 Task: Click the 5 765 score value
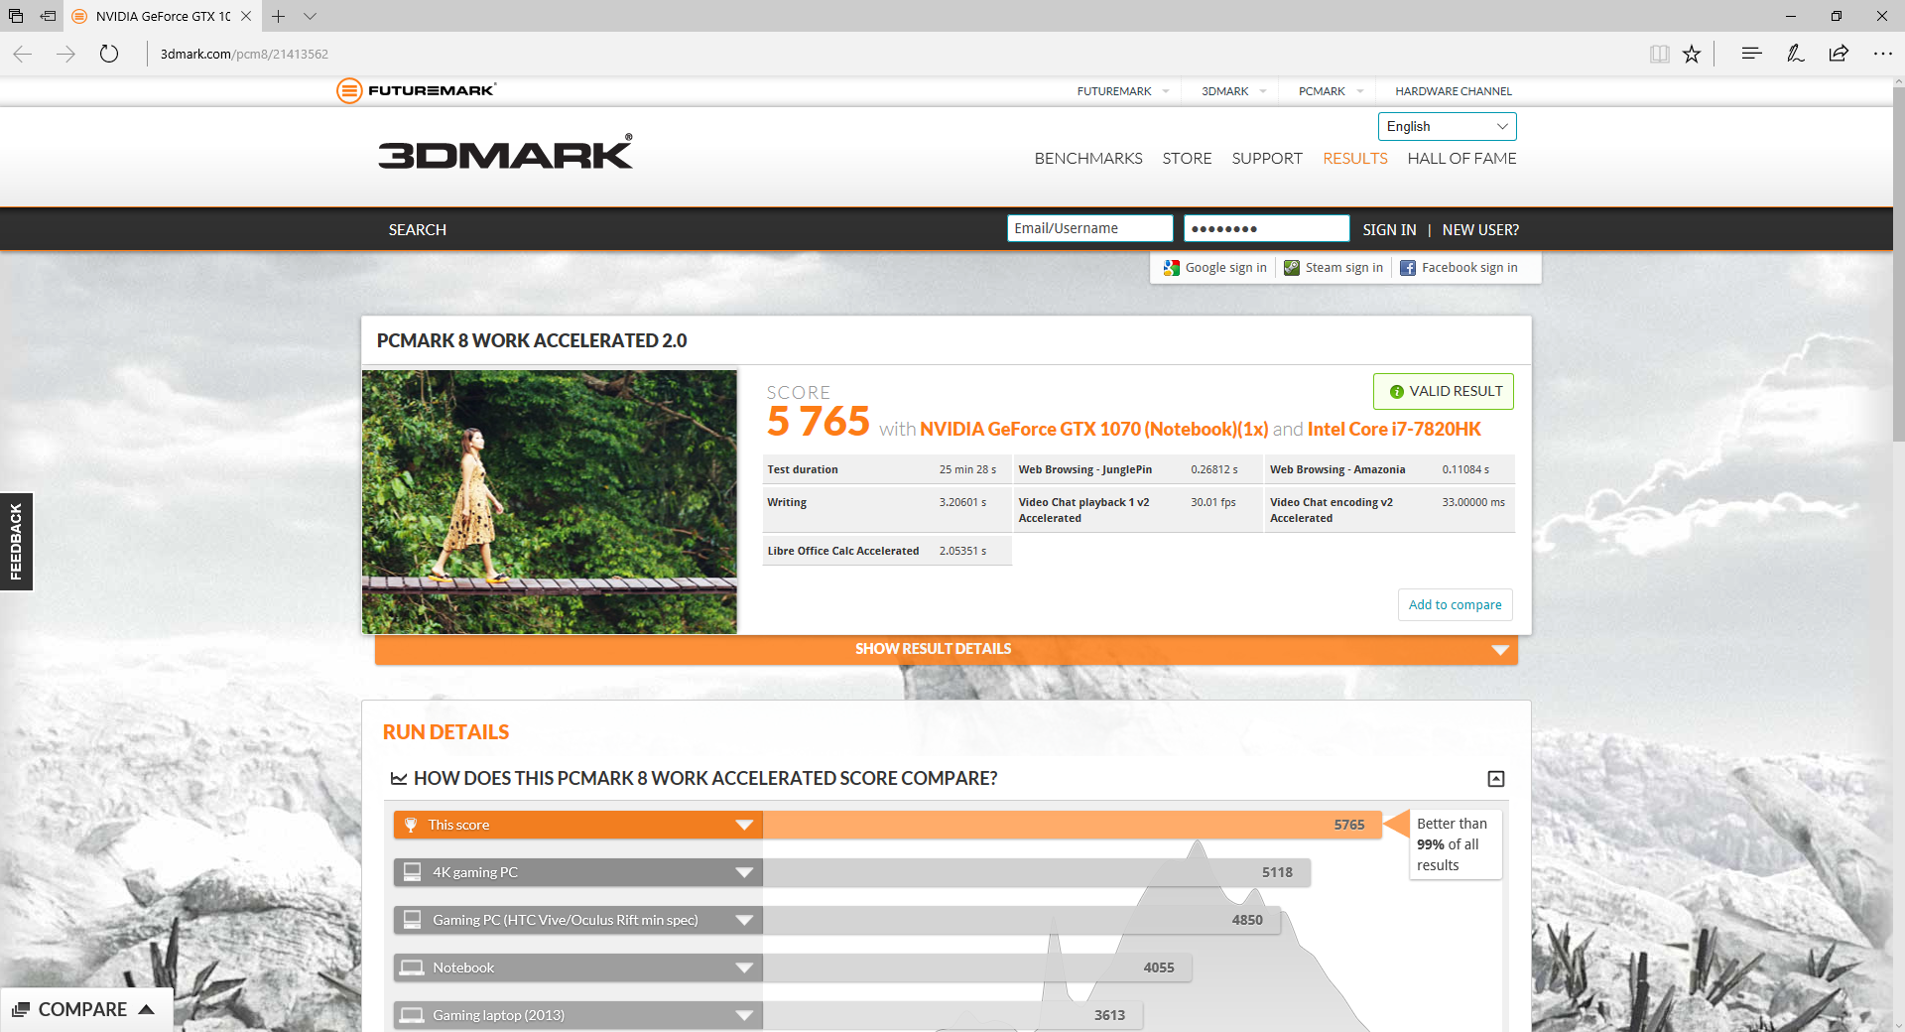(x=819, y=422)
